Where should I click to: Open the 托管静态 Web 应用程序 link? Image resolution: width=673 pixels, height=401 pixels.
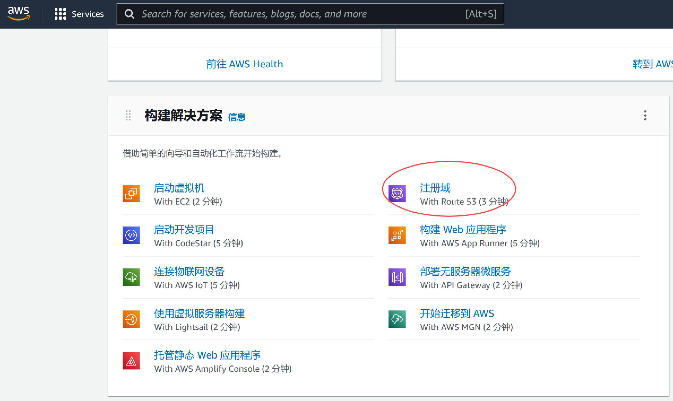tap(207, 355)
